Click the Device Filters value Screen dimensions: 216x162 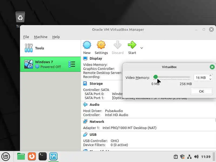119,145
